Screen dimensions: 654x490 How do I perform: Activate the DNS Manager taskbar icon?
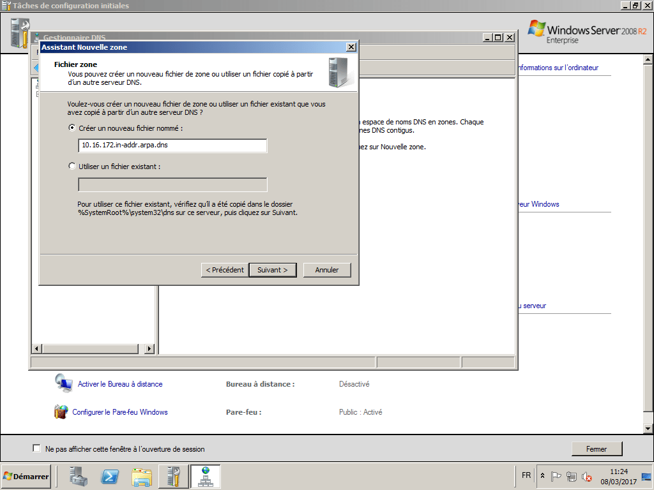click(x=204, y=476)
